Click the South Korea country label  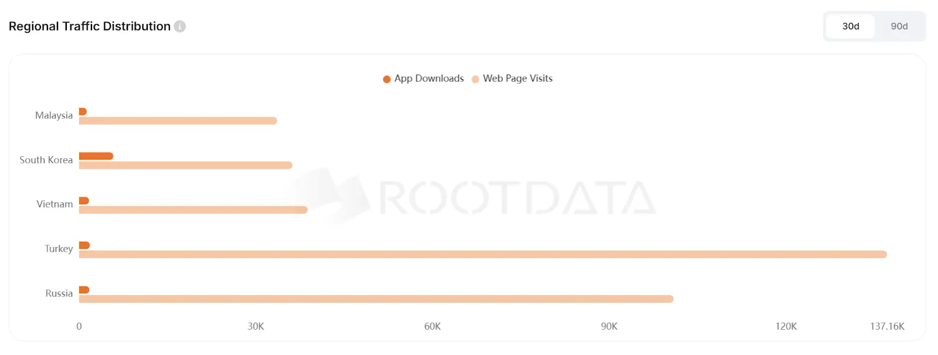[x=46, y=160]
